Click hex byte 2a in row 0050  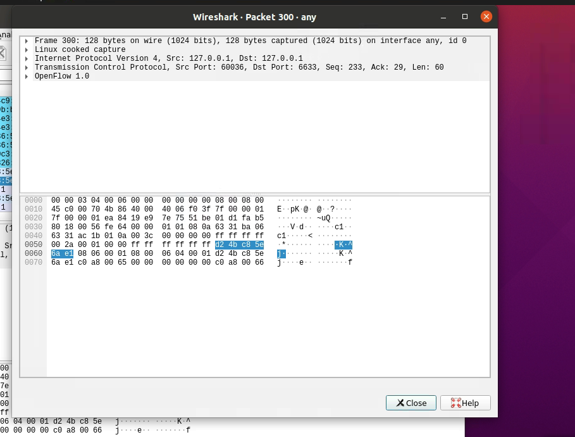pos(69,244)
